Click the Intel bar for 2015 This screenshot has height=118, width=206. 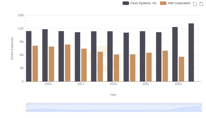51,64
